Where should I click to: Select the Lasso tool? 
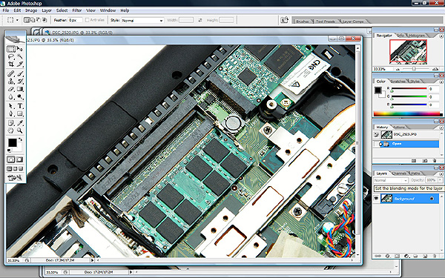tap(11, 56)
